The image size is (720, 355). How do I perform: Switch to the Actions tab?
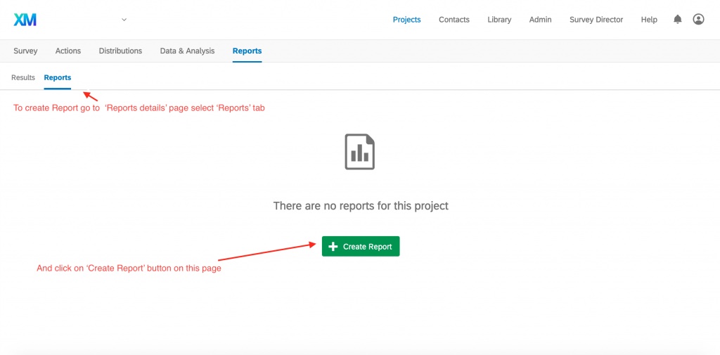coord(68,51)
